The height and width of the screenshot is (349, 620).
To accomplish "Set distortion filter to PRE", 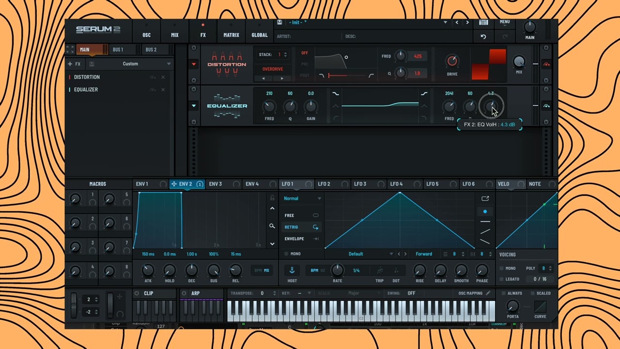I will (x=305, y=64).
